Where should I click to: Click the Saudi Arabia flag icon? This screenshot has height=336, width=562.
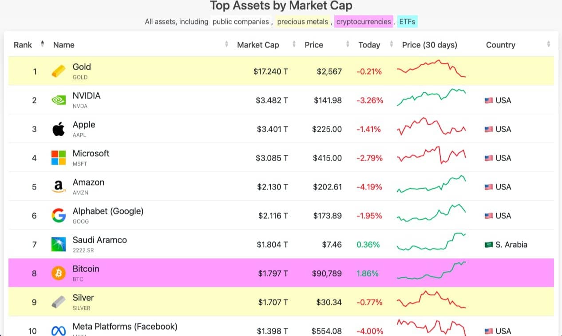pyautogui.click(x=489, y=245)
